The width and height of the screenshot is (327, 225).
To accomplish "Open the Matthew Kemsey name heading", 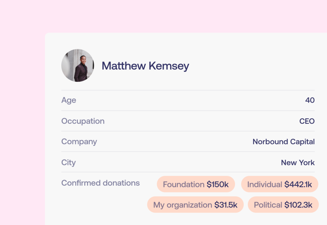I will [145, 66].
